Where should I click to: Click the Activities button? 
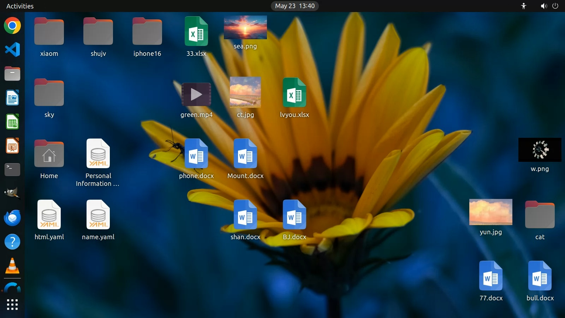20,6
